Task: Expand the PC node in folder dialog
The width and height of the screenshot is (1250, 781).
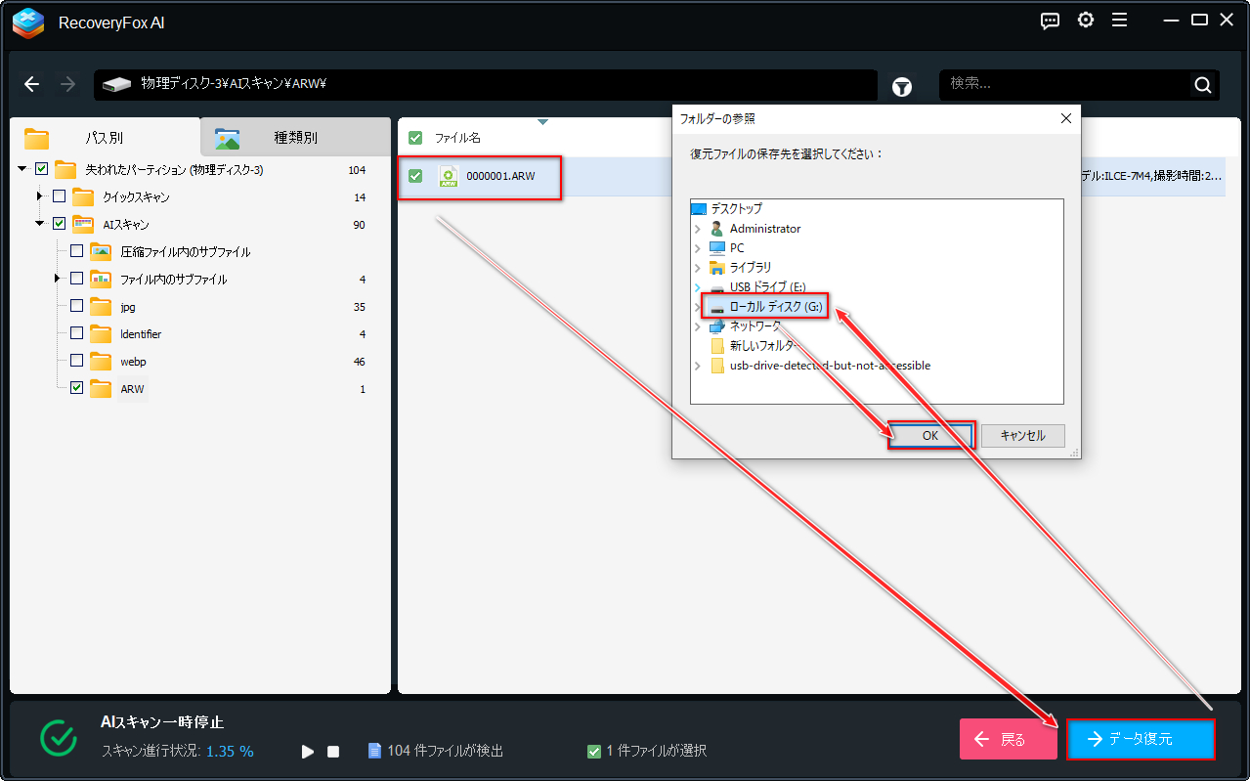Action: point(698,248)
